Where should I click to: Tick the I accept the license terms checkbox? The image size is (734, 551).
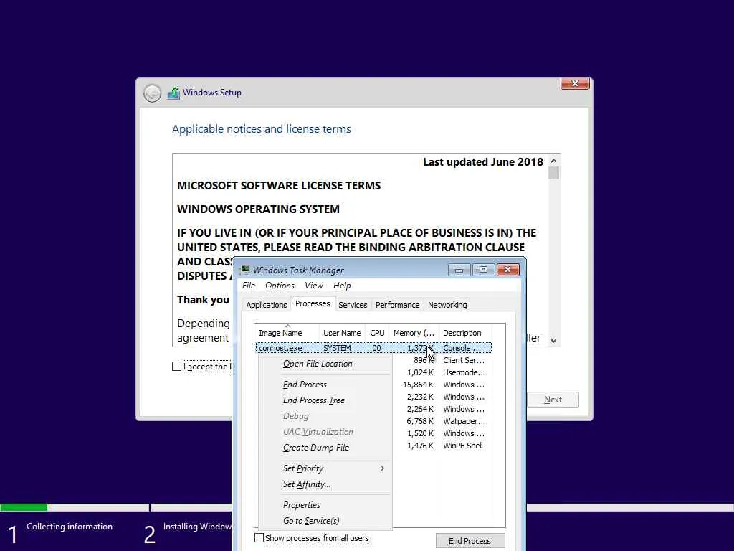click(176, 367)
